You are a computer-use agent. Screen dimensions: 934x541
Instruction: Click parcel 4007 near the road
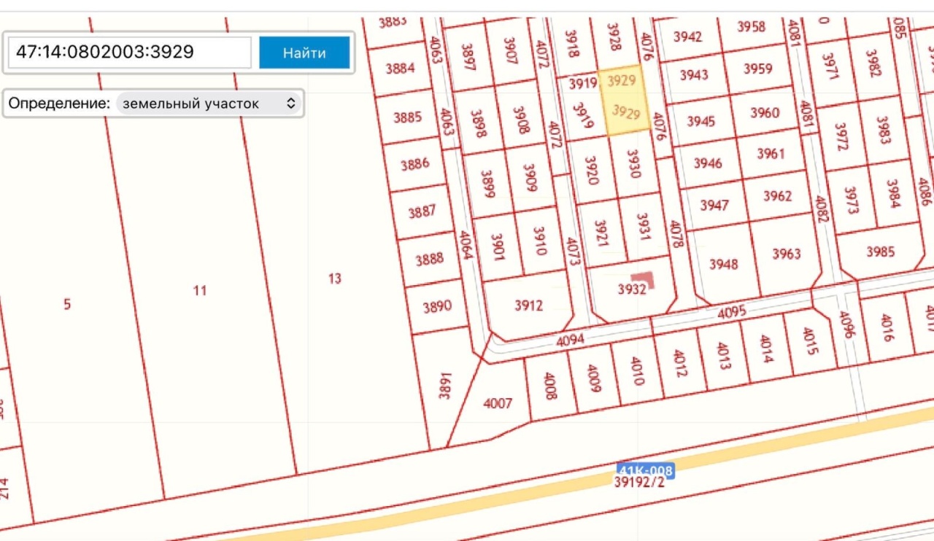[498, 402]
